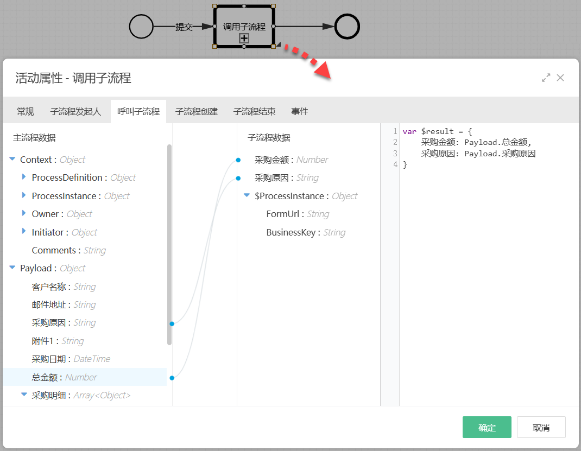Click the 采购原因 subprocess connector dot
Screen dimensions: 581x451
[238, 178]
